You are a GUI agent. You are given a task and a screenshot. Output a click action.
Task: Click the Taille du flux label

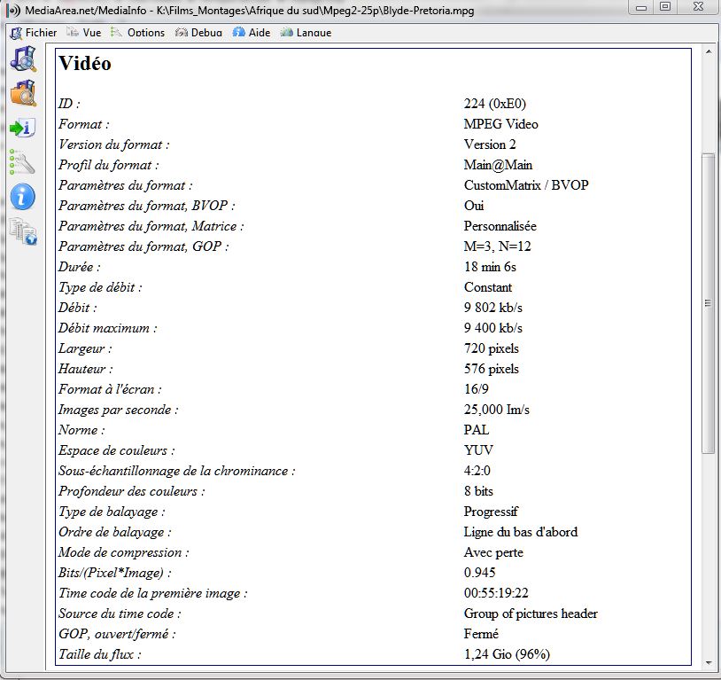[100, 653]
